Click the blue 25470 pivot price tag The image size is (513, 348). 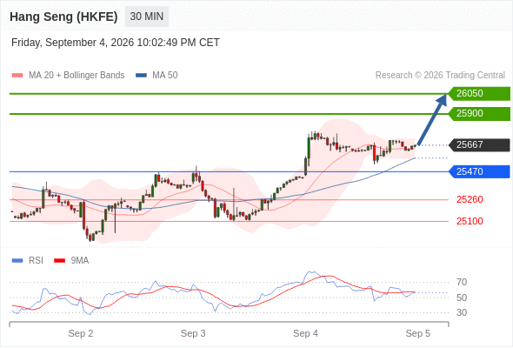pyautogui.click(x=479, y=171)
